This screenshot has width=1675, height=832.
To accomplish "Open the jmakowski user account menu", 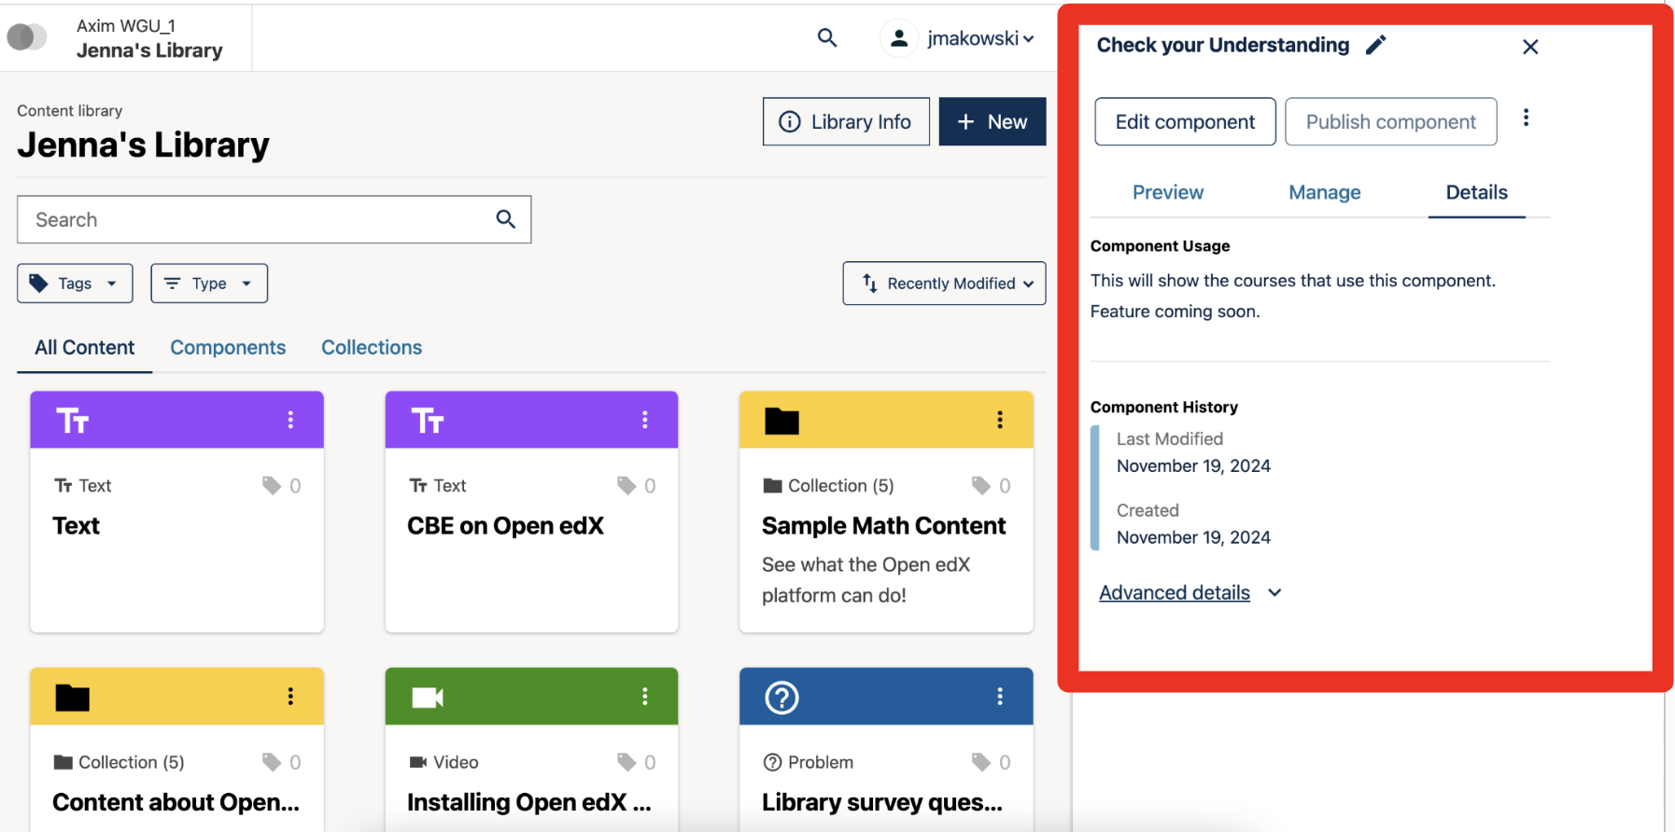I will coord(959,38).
